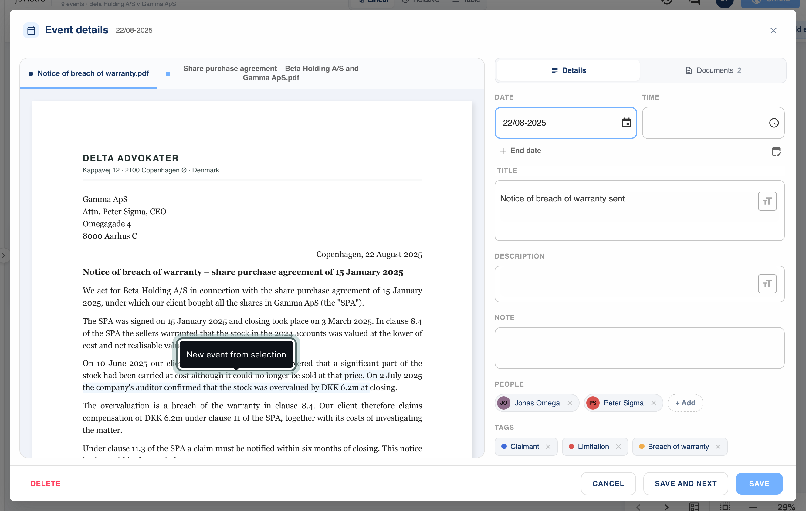Click the Cancel button
This screenshot has width=806, height=511.
click(x=608, y=484)
